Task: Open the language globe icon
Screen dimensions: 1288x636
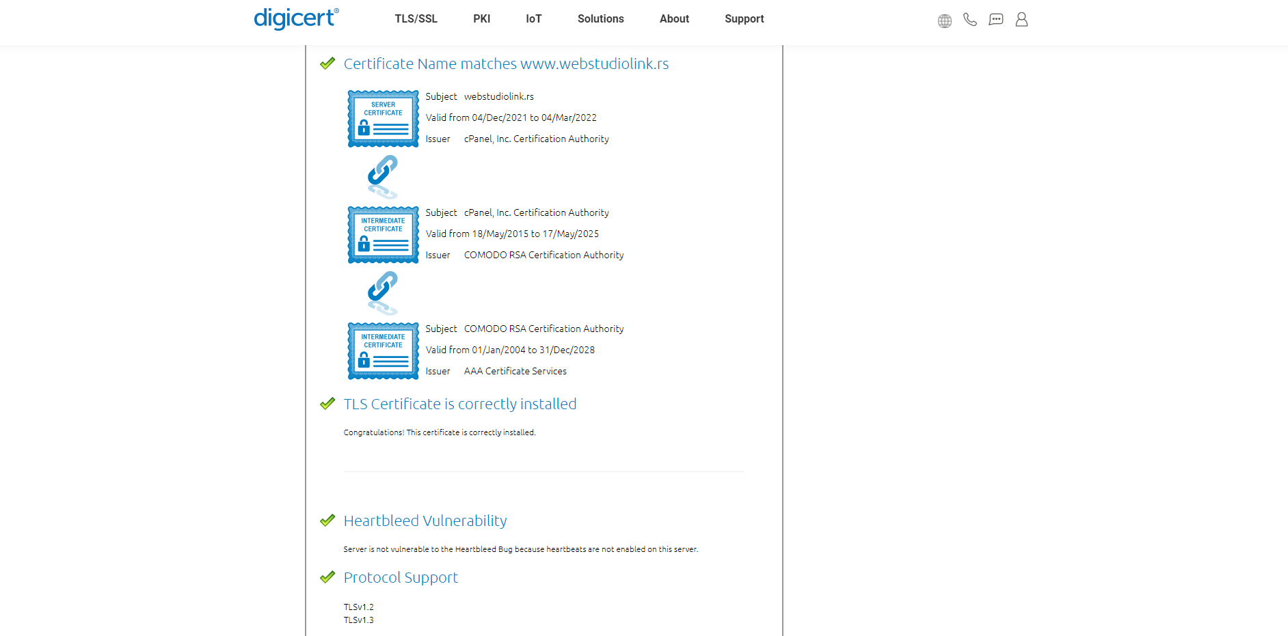Action: 945,20
